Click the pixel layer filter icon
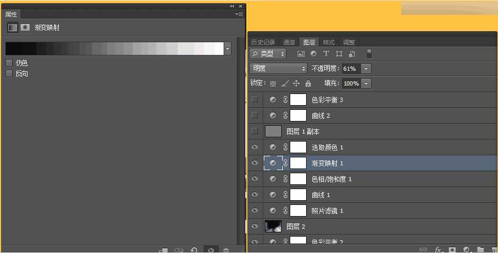Image resolution: width=498 pixels, height=253 pixels. click(x=301, y=54)
